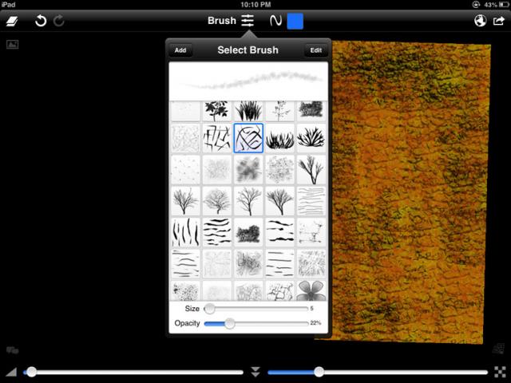511x383 pixels.
Task: Tap the greyed-out redo arrow
Action: click(x=59, y=21)
